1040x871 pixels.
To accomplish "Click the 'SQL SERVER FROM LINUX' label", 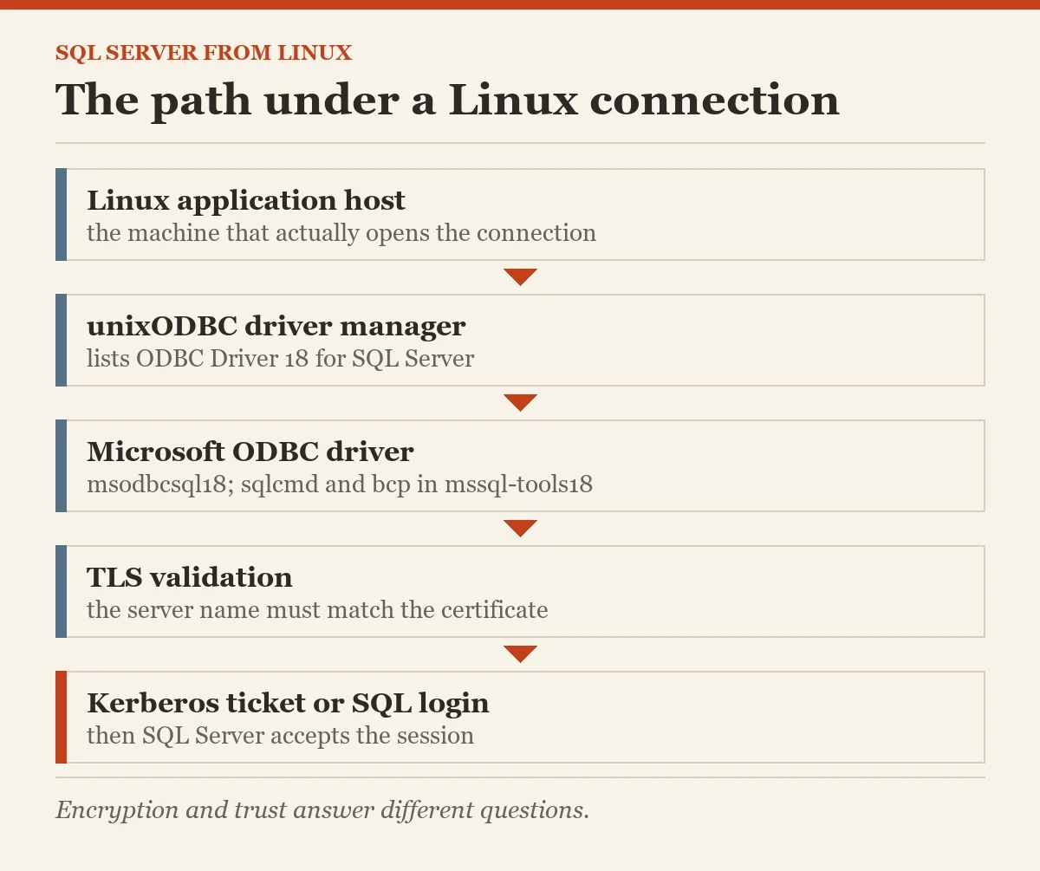I will 204,53.
